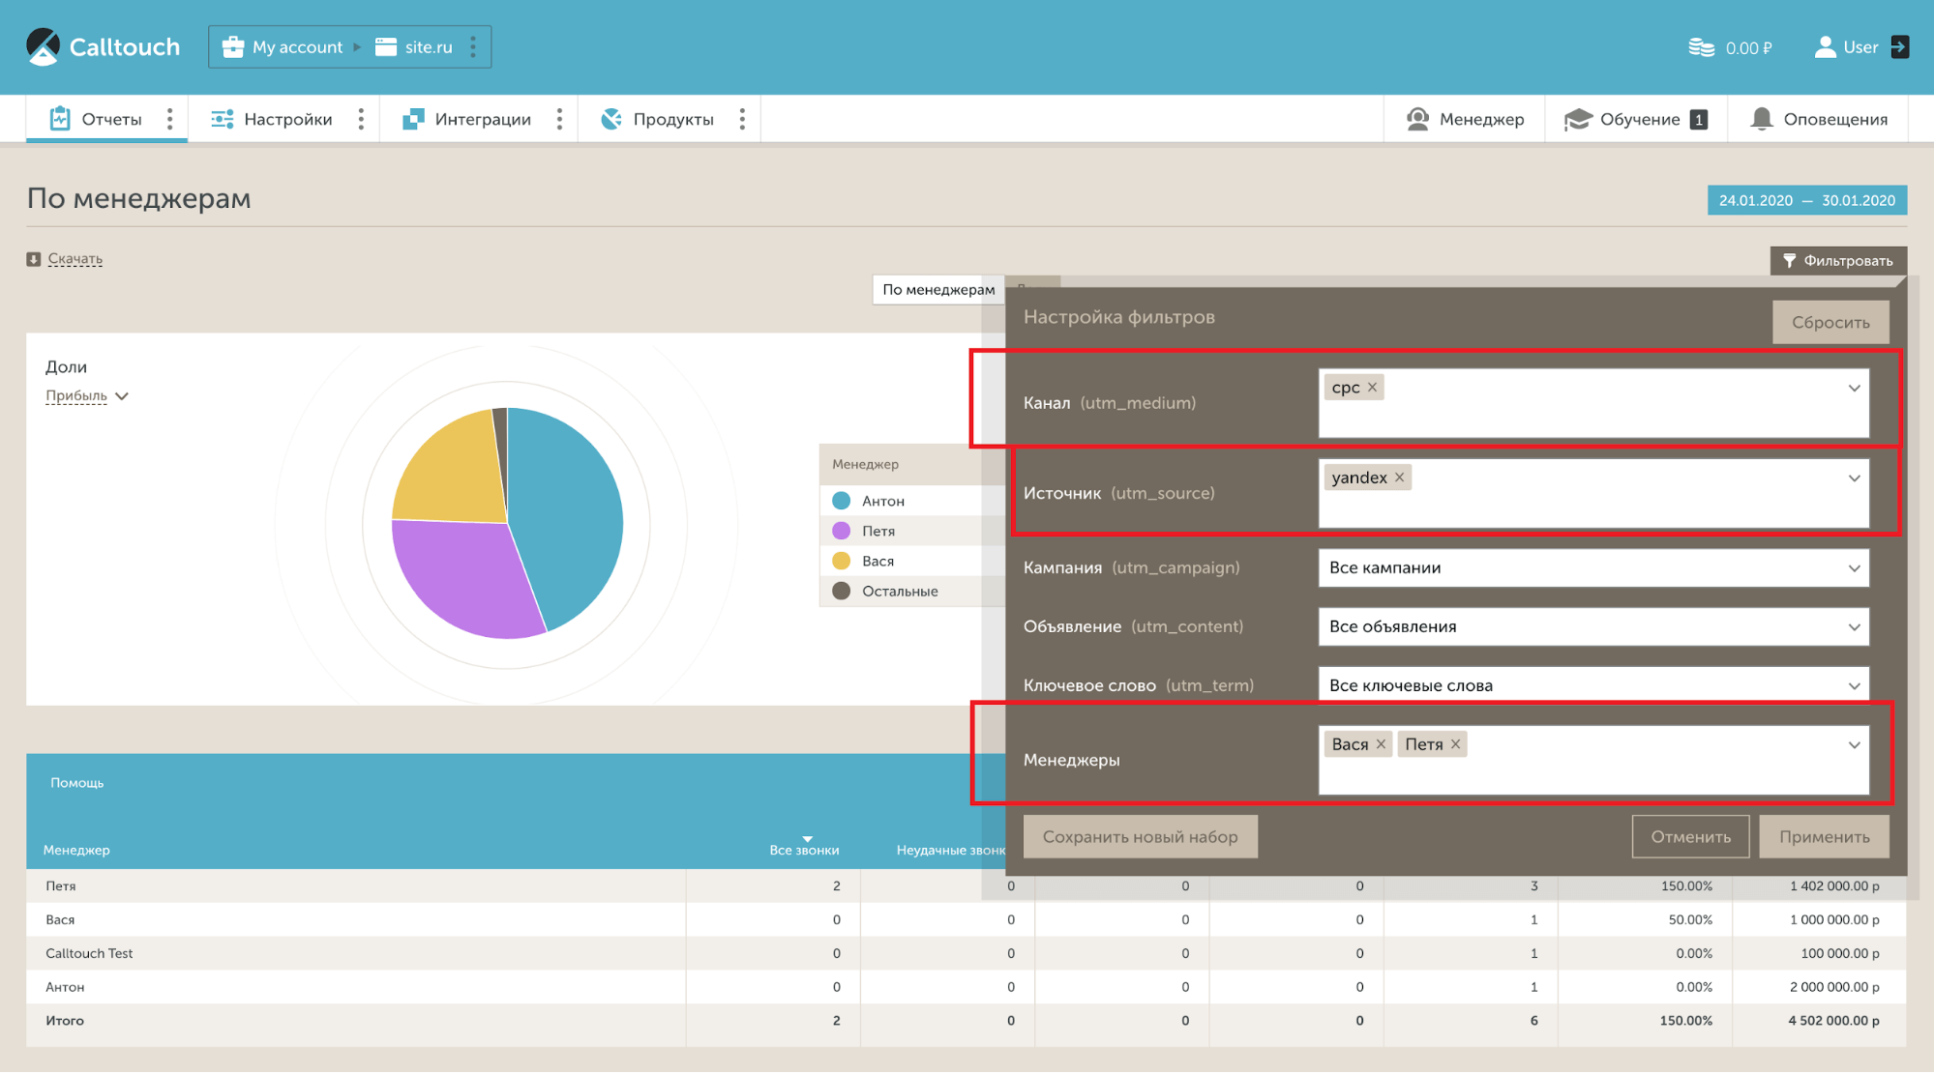1934x1073 pixels.
Task: Open the date range 24.01.2020 — 30.01.2020
Action: click(x=1806, y=200)
